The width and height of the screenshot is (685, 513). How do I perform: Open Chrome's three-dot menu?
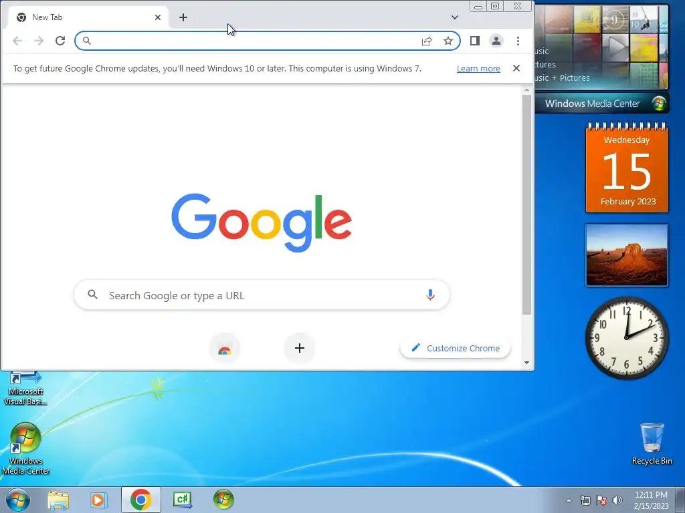(x=518, y=41)
